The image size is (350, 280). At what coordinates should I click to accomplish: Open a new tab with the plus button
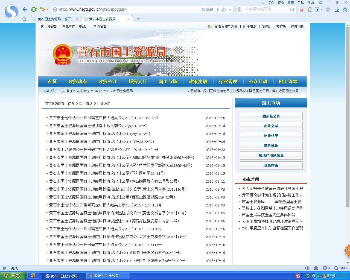[138, 19]
